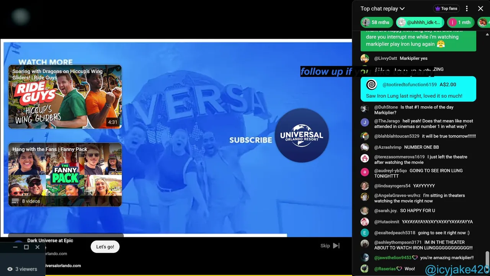Click the @LivvyOatt avatar
This screenshot has height=276, width=490.
point(365,58)
